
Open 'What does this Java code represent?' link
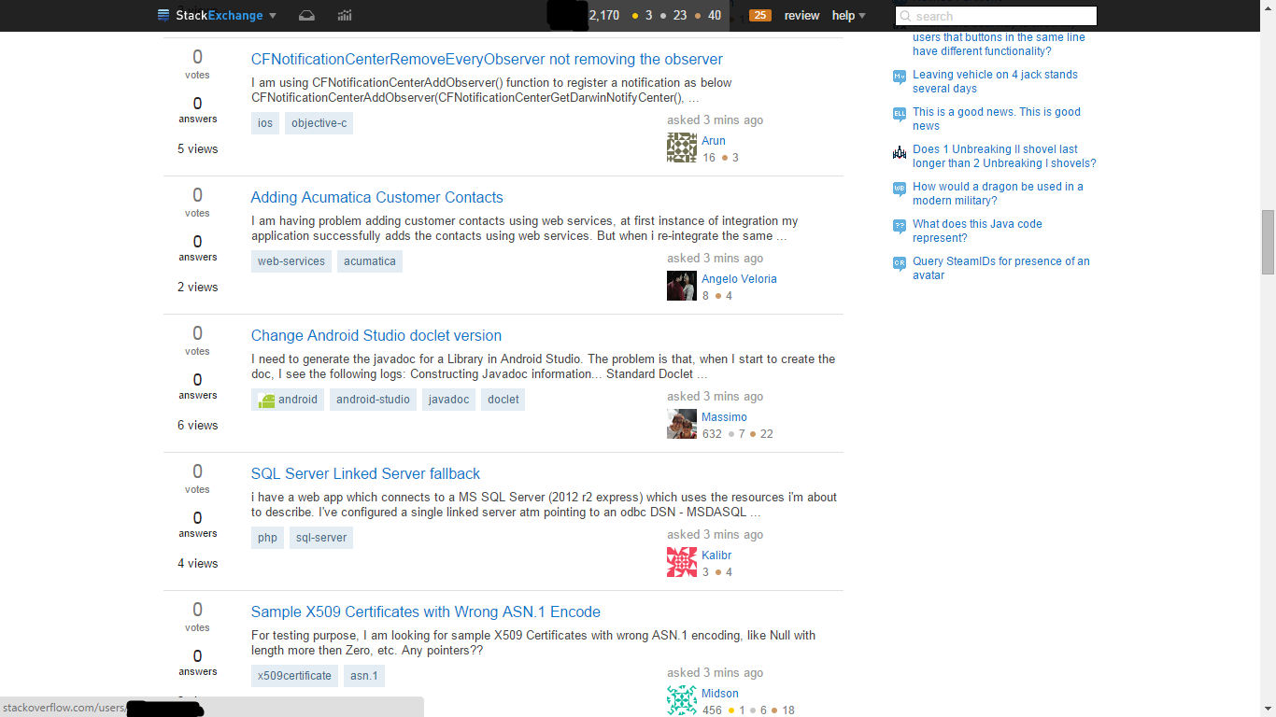[x=977, y=231]
